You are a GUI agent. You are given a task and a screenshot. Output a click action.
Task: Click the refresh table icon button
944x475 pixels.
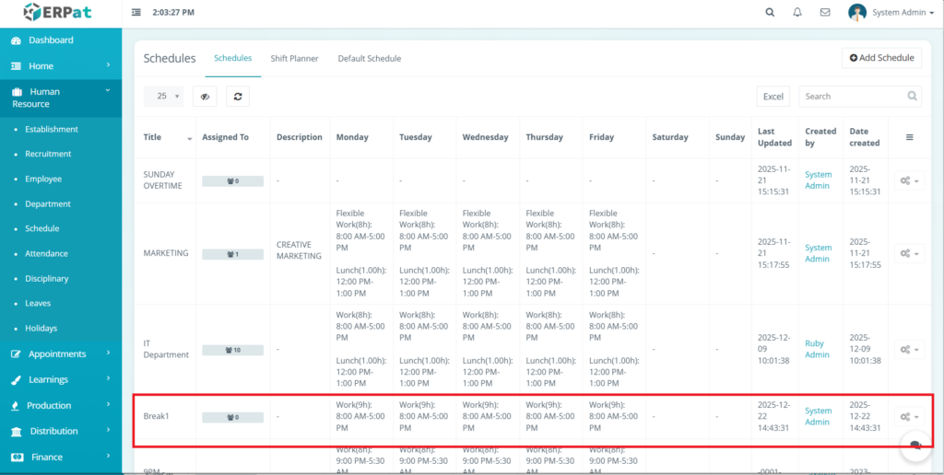[238, 97]
